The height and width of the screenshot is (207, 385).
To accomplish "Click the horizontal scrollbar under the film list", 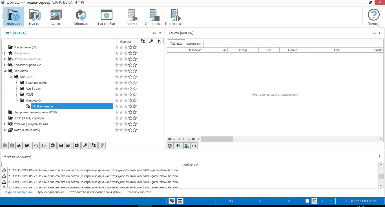I will pyautogui.click(x=216, y=139).
